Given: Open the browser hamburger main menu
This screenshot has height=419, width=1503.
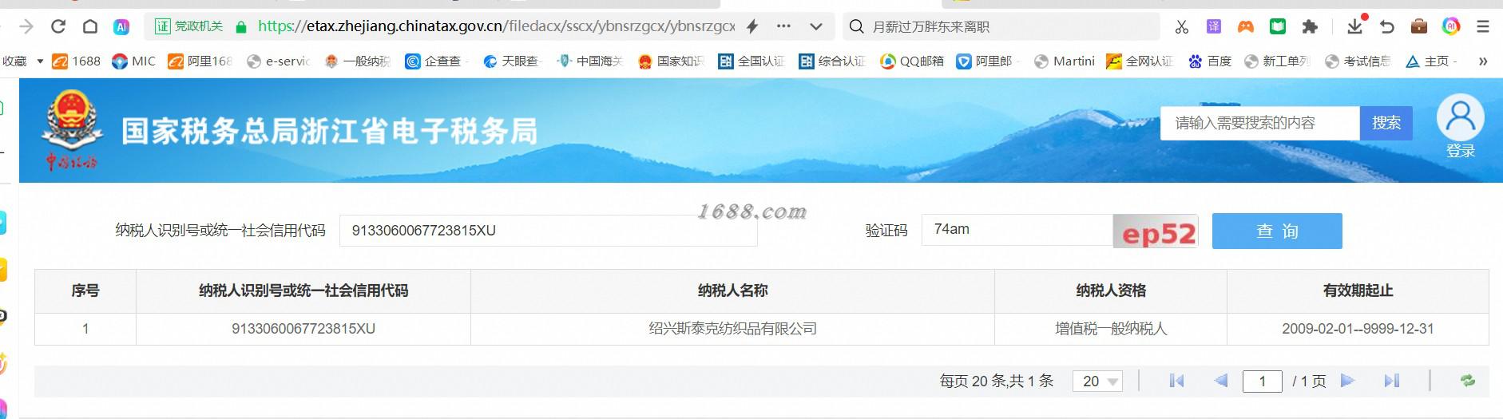Looking at the screenshot, I should coord(1483,26).
